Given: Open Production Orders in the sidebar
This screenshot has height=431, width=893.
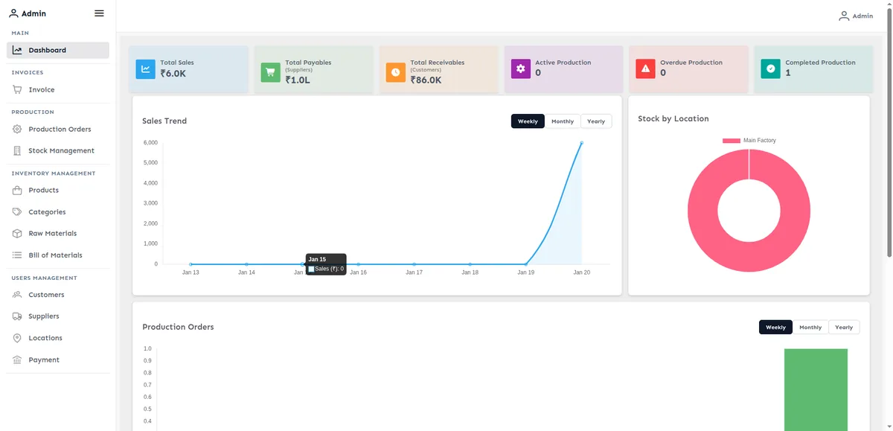Looking at the screenshot, I should coord(58,130).
